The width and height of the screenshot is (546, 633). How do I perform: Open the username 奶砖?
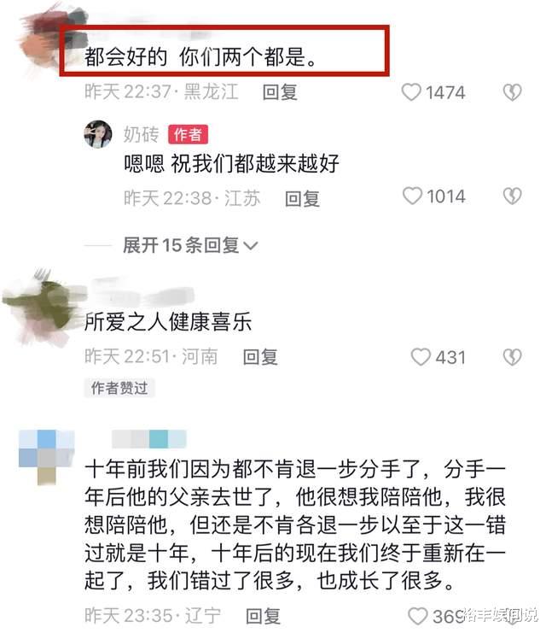click(141, 134)
